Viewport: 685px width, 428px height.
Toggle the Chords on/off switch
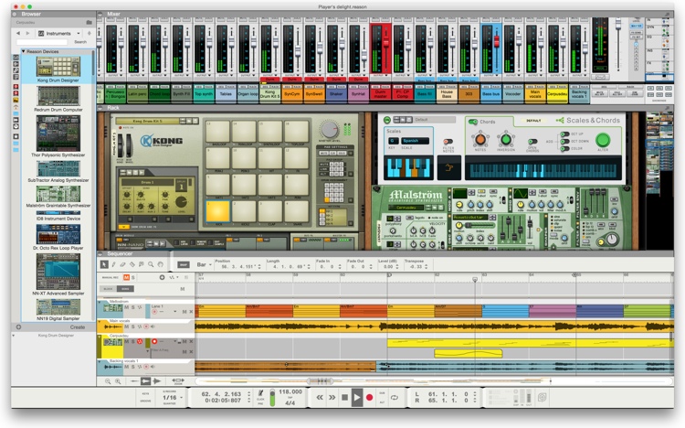472,122
